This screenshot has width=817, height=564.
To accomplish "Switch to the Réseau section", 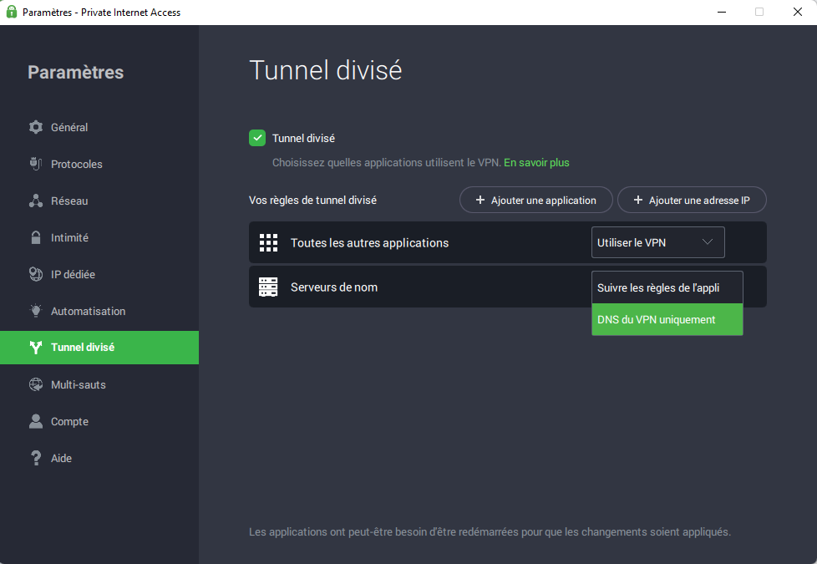I will 99,201.
